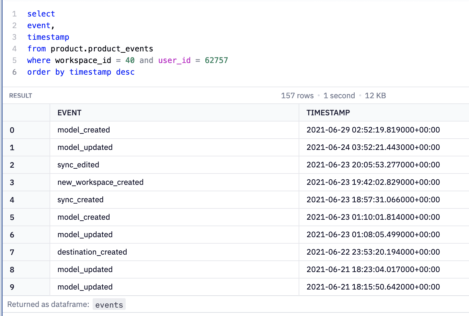Click the RESULT section label
469x316 pixels.
pyautogui.click(x=20, y=96)
